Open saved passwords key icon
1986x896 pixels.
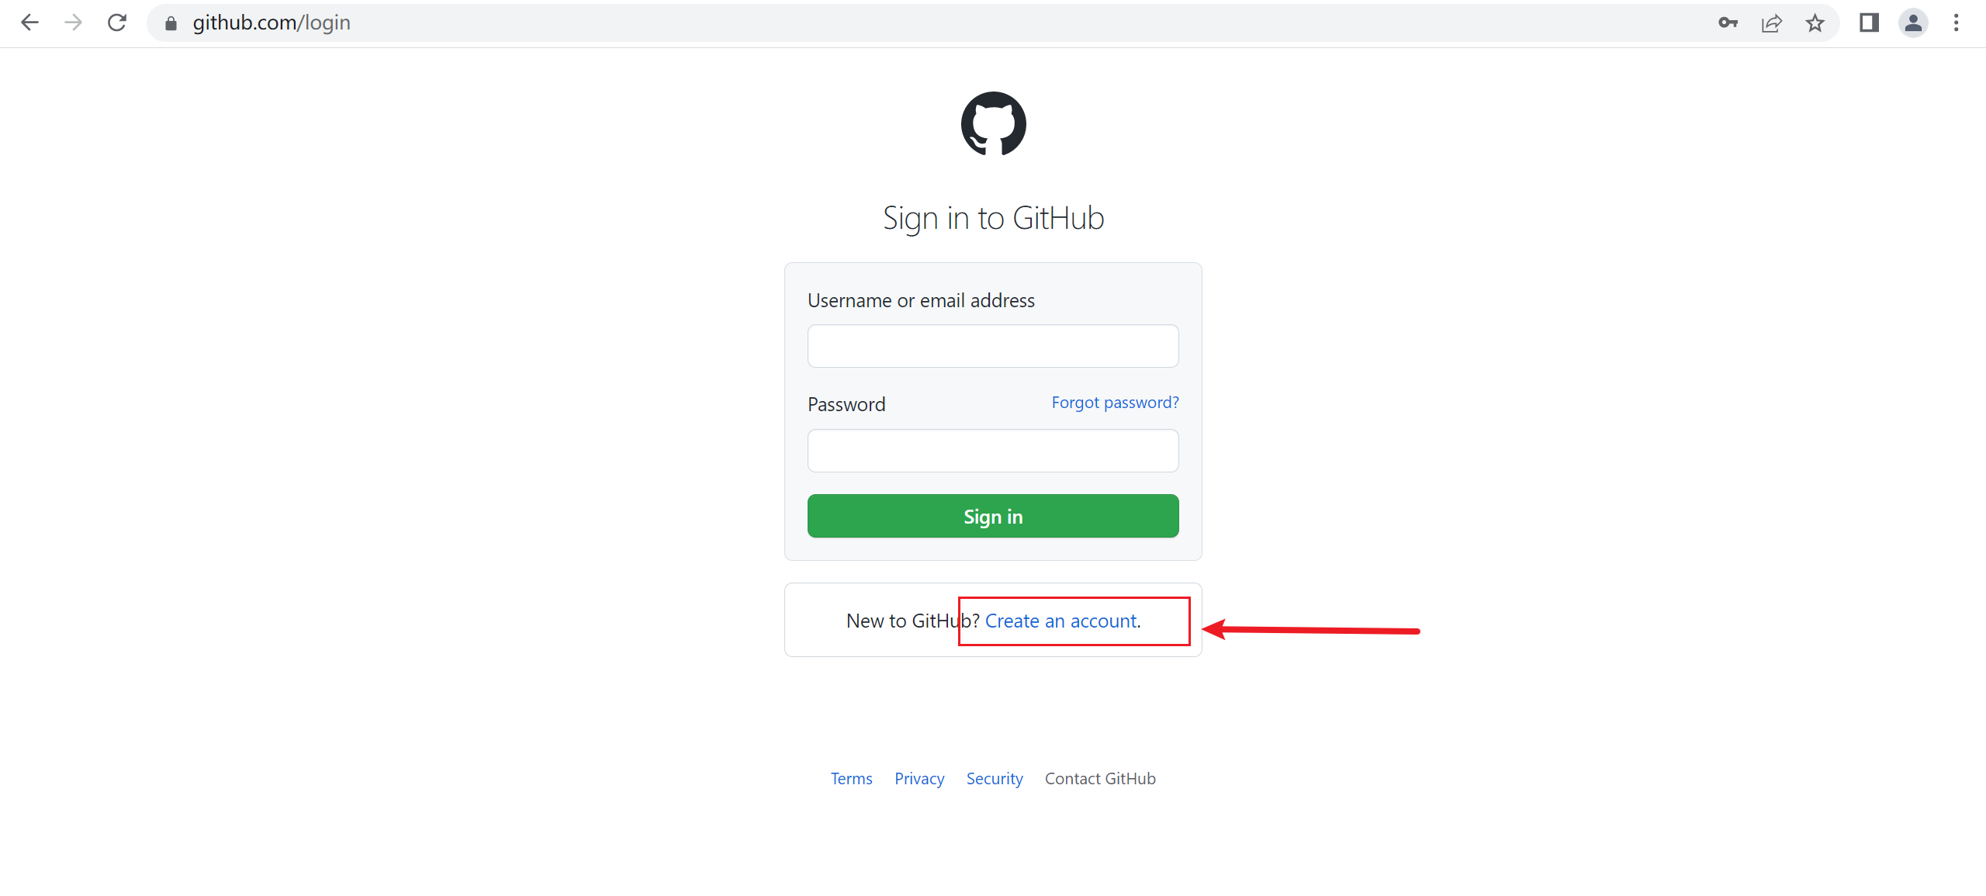[1728, 23]
